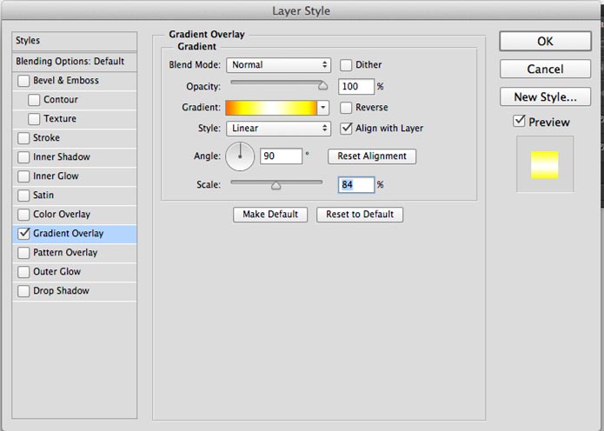604x431 pixels.
Task: Check the Bevel & Emboss checkbox
Action: coord(23,81)
